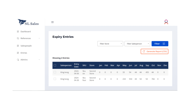
Task: Click King kong in the Sku four row
Action: (x=65, y=79)
